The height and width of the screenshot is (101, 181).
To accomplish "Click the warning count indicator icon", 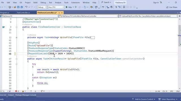I will pyautogui.click(x=23, y=91).
